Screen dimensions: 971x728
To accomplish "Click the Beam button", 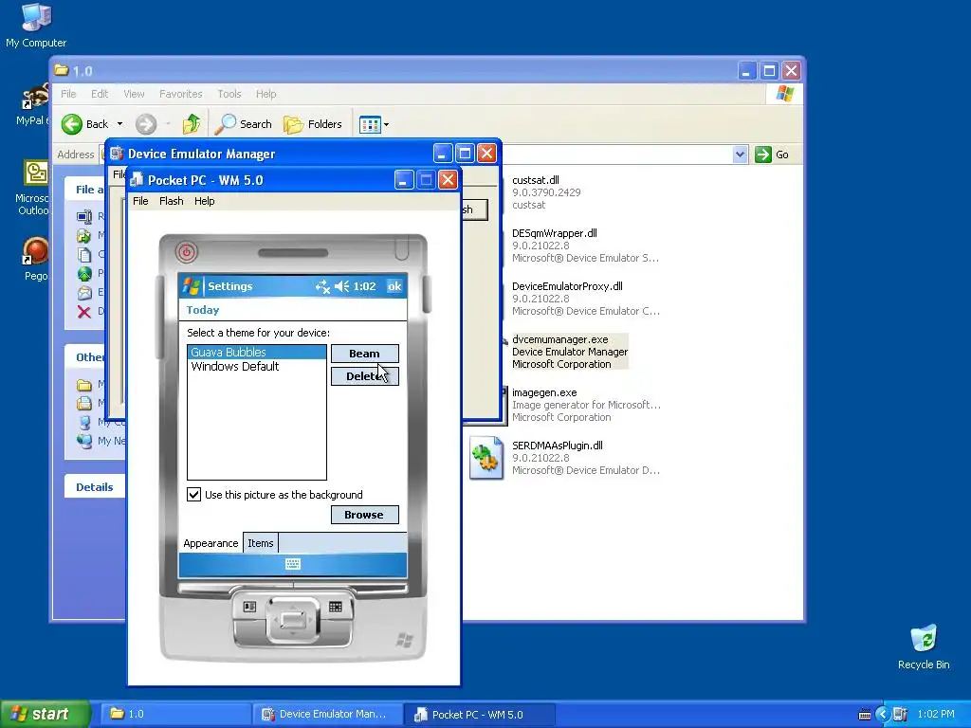I will coord(365,354).
